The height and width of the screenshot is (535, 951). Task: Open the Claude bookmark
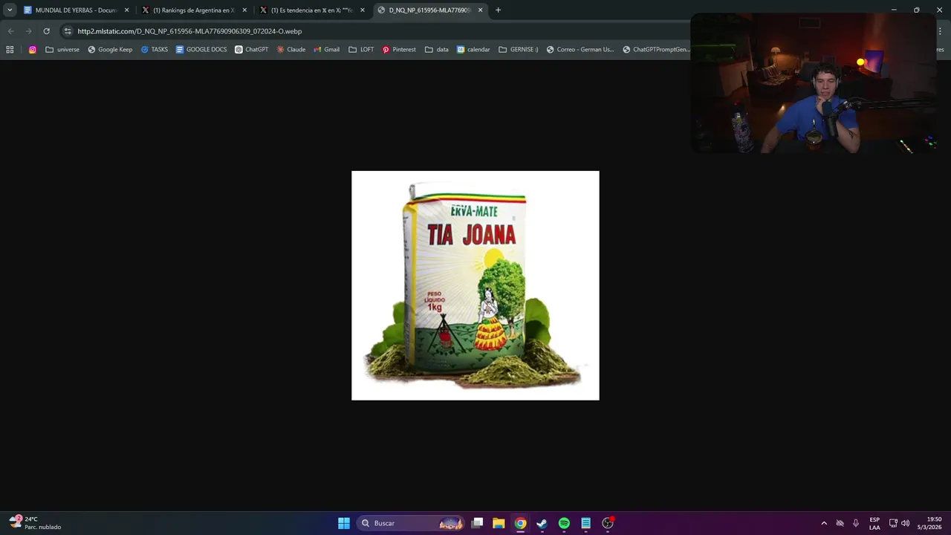pyautogui.click(x=291, y=50)
